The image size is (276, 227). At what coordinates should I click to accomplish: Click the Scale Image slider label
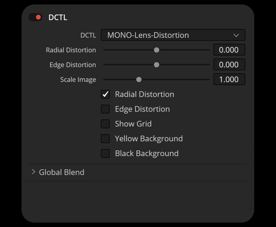click(x=78, y=80)
